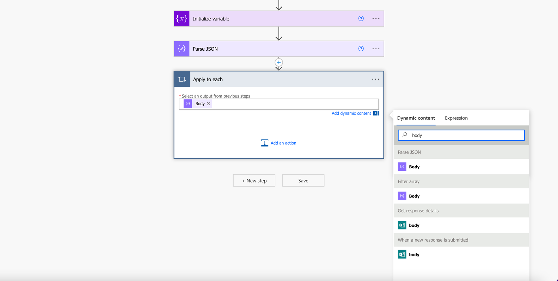The width and height of the screenshot is (558, 281).
Task: Switch to the Expression tab
Action: point(456,118)
